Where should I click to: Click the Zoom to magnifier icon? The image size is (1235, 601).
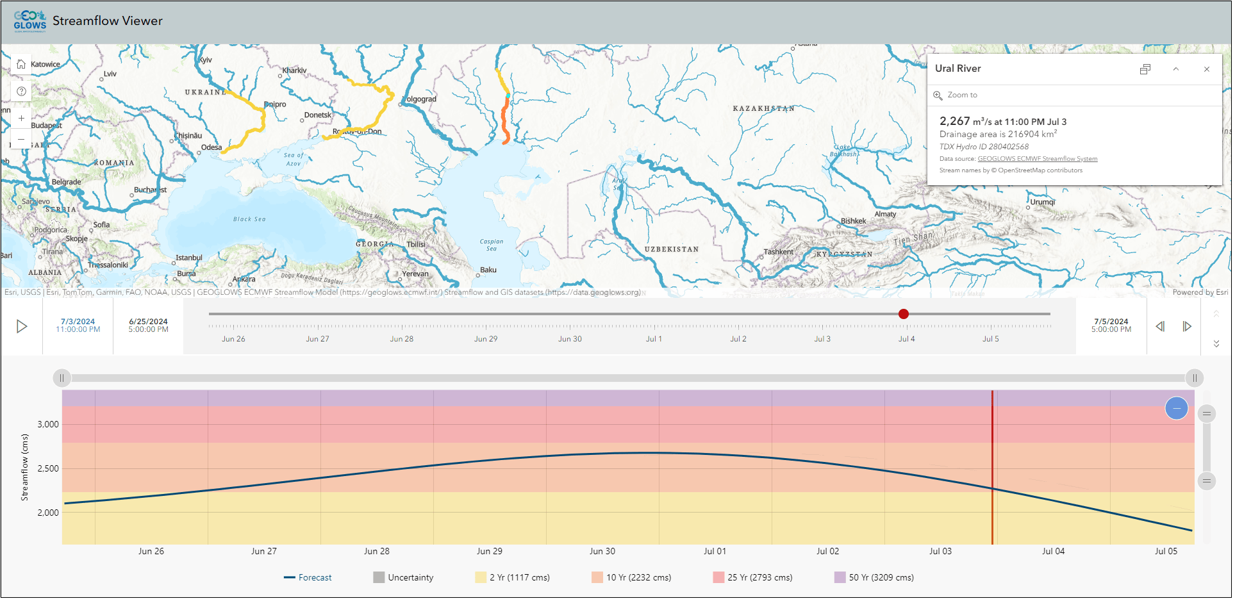pos(938,94)
